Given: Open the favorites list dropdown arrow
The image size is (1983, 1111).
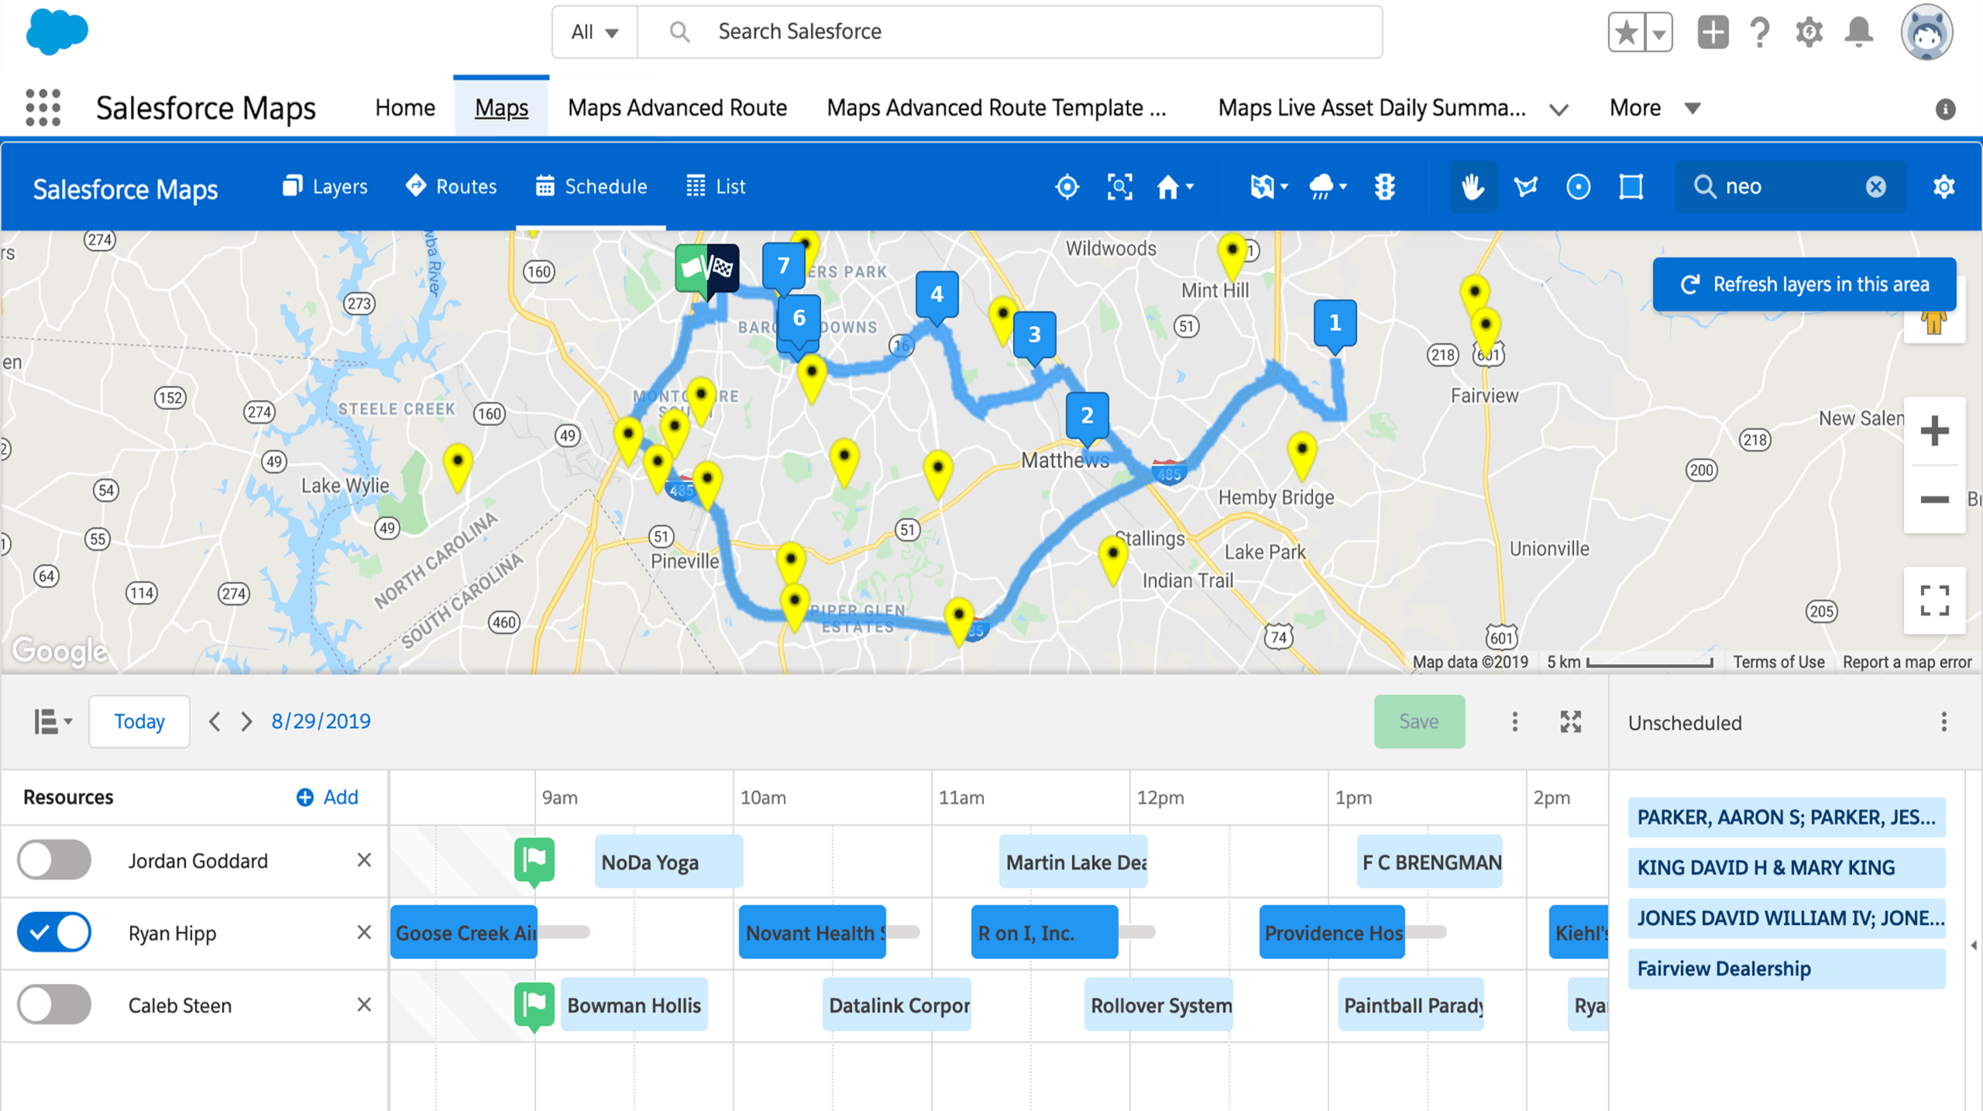Looking at the screenshot, I should pos(1658,33).
